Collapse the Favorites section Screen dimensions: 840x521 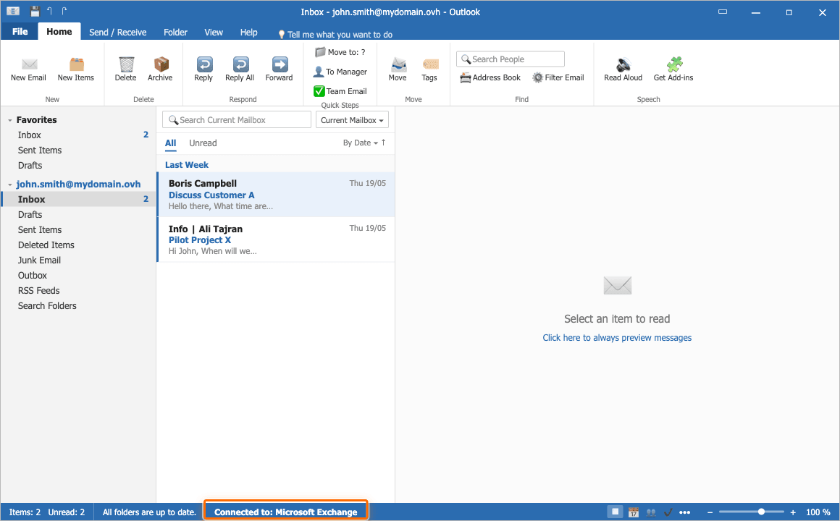tap(9, 120)
